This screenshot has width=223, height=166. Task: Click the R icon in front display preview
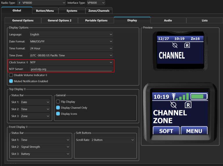188,105
